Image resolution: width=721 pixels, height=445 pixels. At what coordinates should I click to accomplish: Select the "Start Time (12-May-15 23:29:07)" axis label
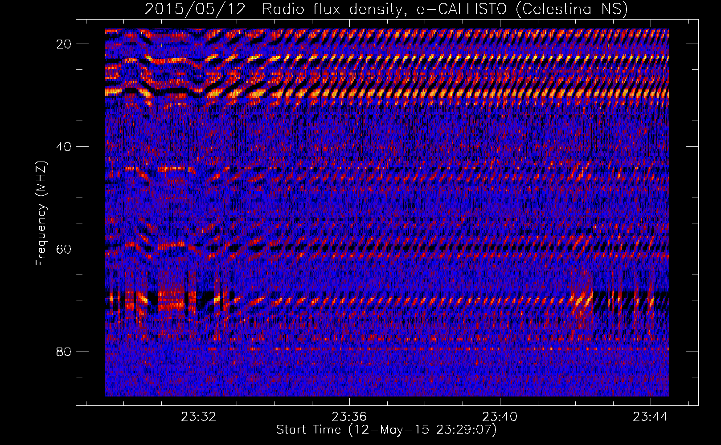(386, 430)
